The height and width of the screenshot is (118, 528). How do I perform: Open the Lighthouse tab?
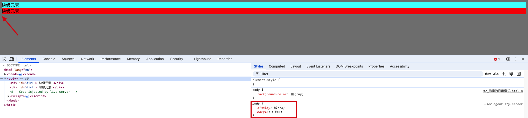click(202, 59)
